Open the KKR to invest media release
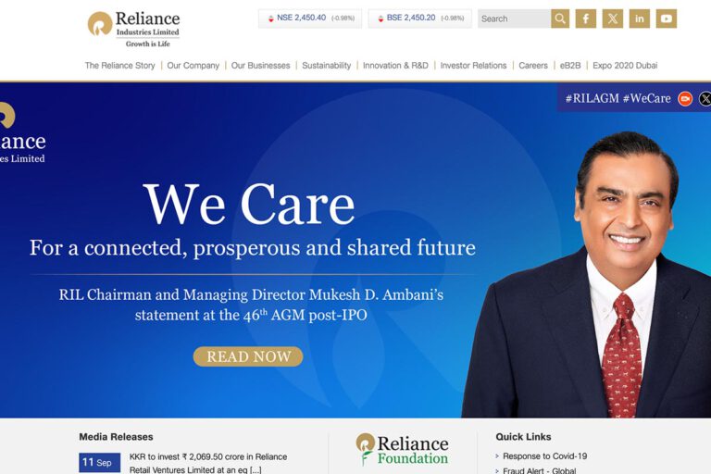711x474 pixels. pyautogui.click(x=208, y=463)
